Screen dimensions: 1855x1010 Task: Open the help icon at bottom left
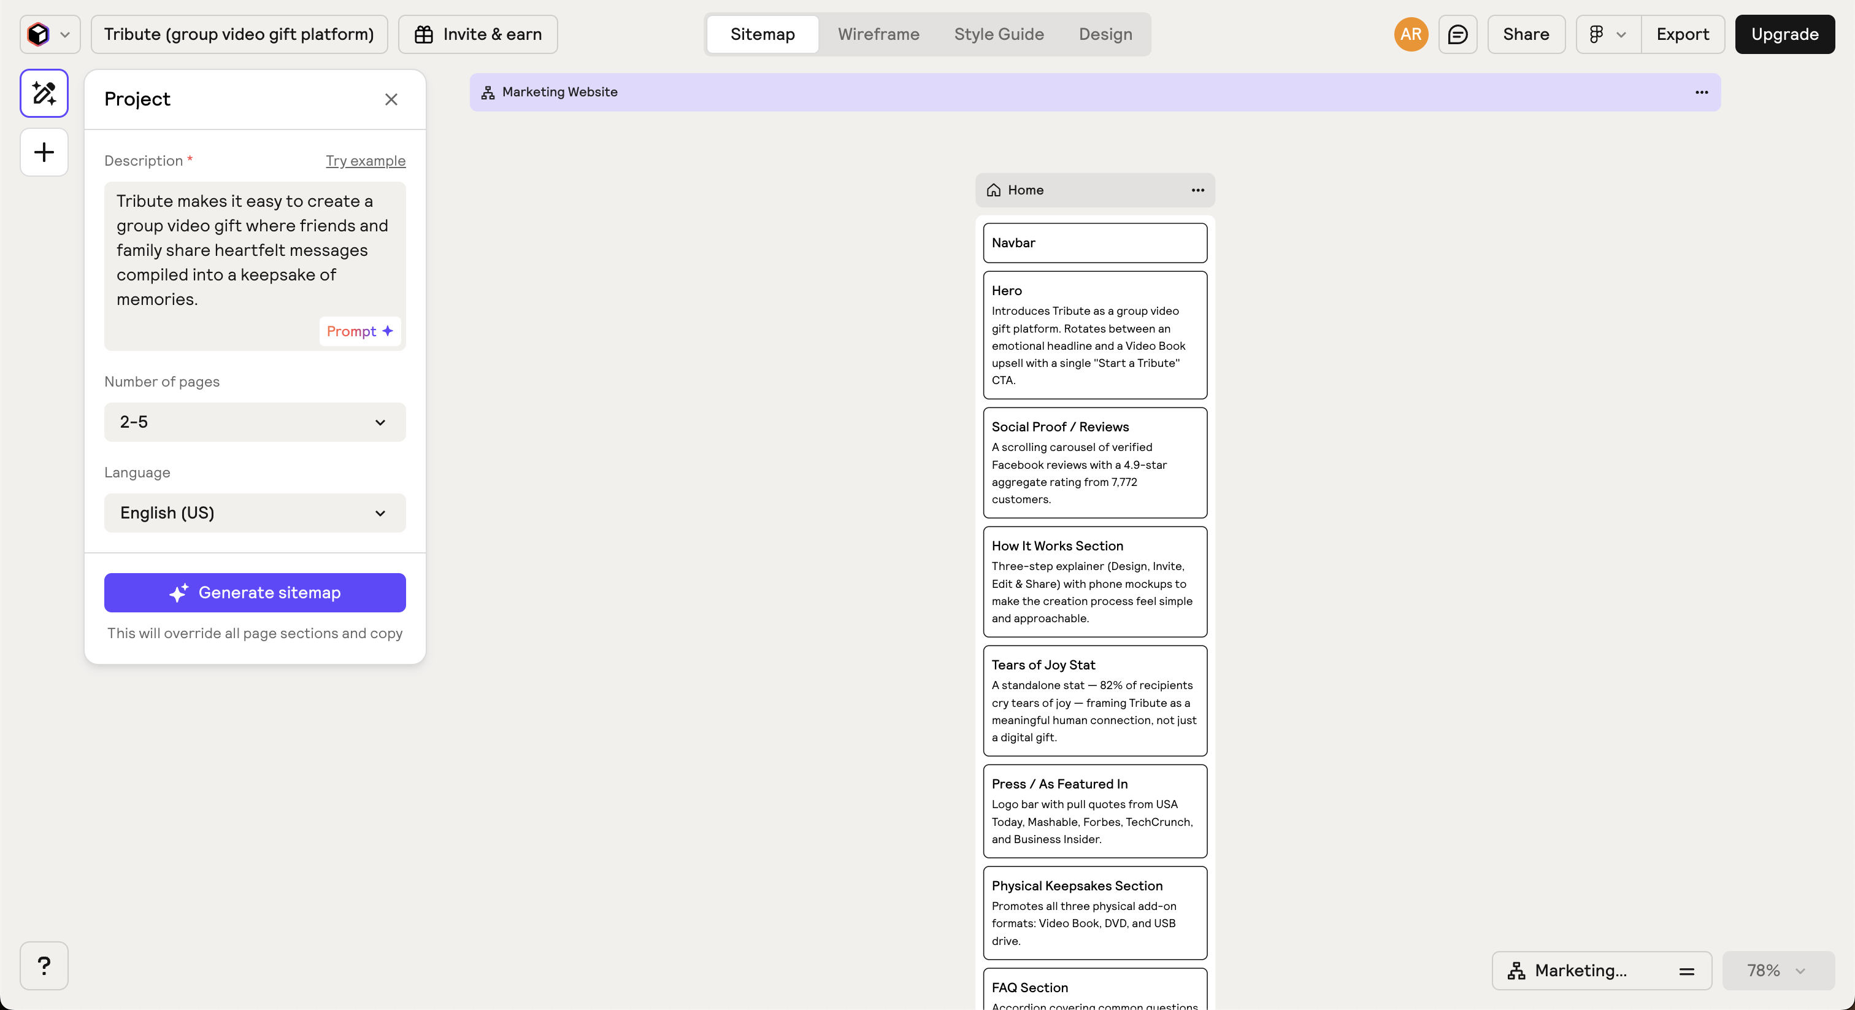[43, 965]
